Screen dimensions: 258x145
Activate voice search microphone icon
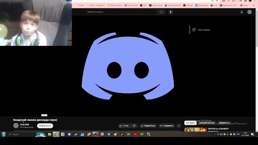171,12
